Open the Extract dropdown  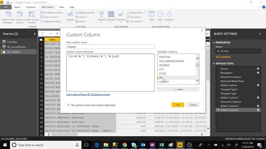click(x=81, y=17)
